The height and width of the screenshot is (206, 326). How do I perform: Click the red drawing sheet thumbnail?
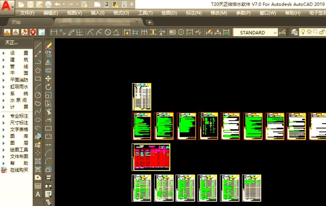(x=151, y=157)
